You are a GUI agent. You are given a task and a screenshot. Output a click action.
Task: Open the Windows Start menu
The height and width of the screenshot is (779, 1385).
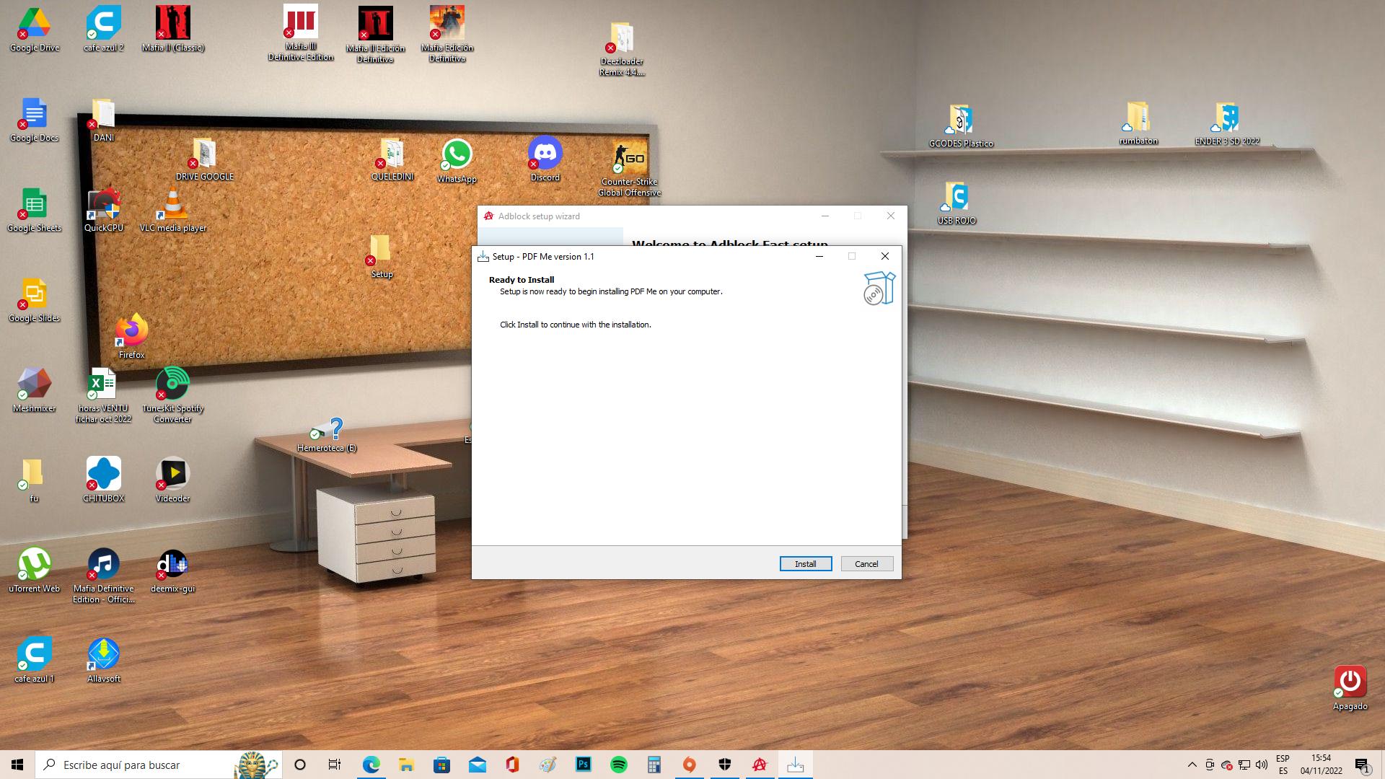click(17, 765)
